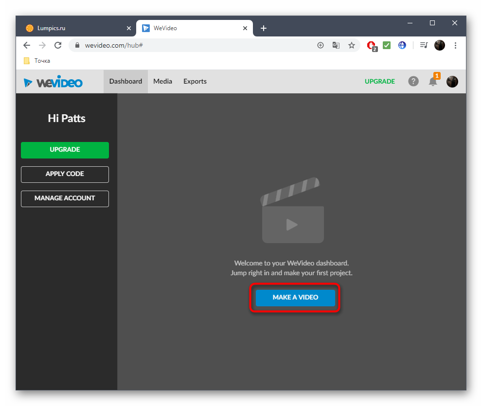
Task: Open the media control playlist icon
Action: pyautogui.click(x=424, y=46)
